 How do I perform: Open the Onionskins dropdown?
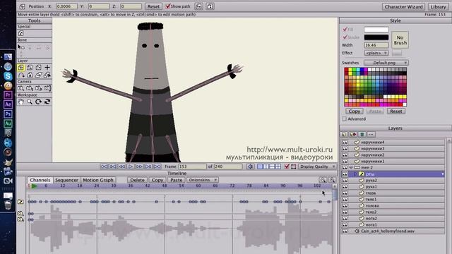click(x=203, y=180)
